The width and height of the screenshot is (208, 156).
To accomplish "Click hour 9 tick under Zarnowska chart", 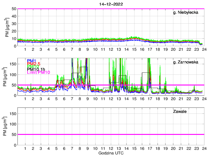I will pos(87,99).
